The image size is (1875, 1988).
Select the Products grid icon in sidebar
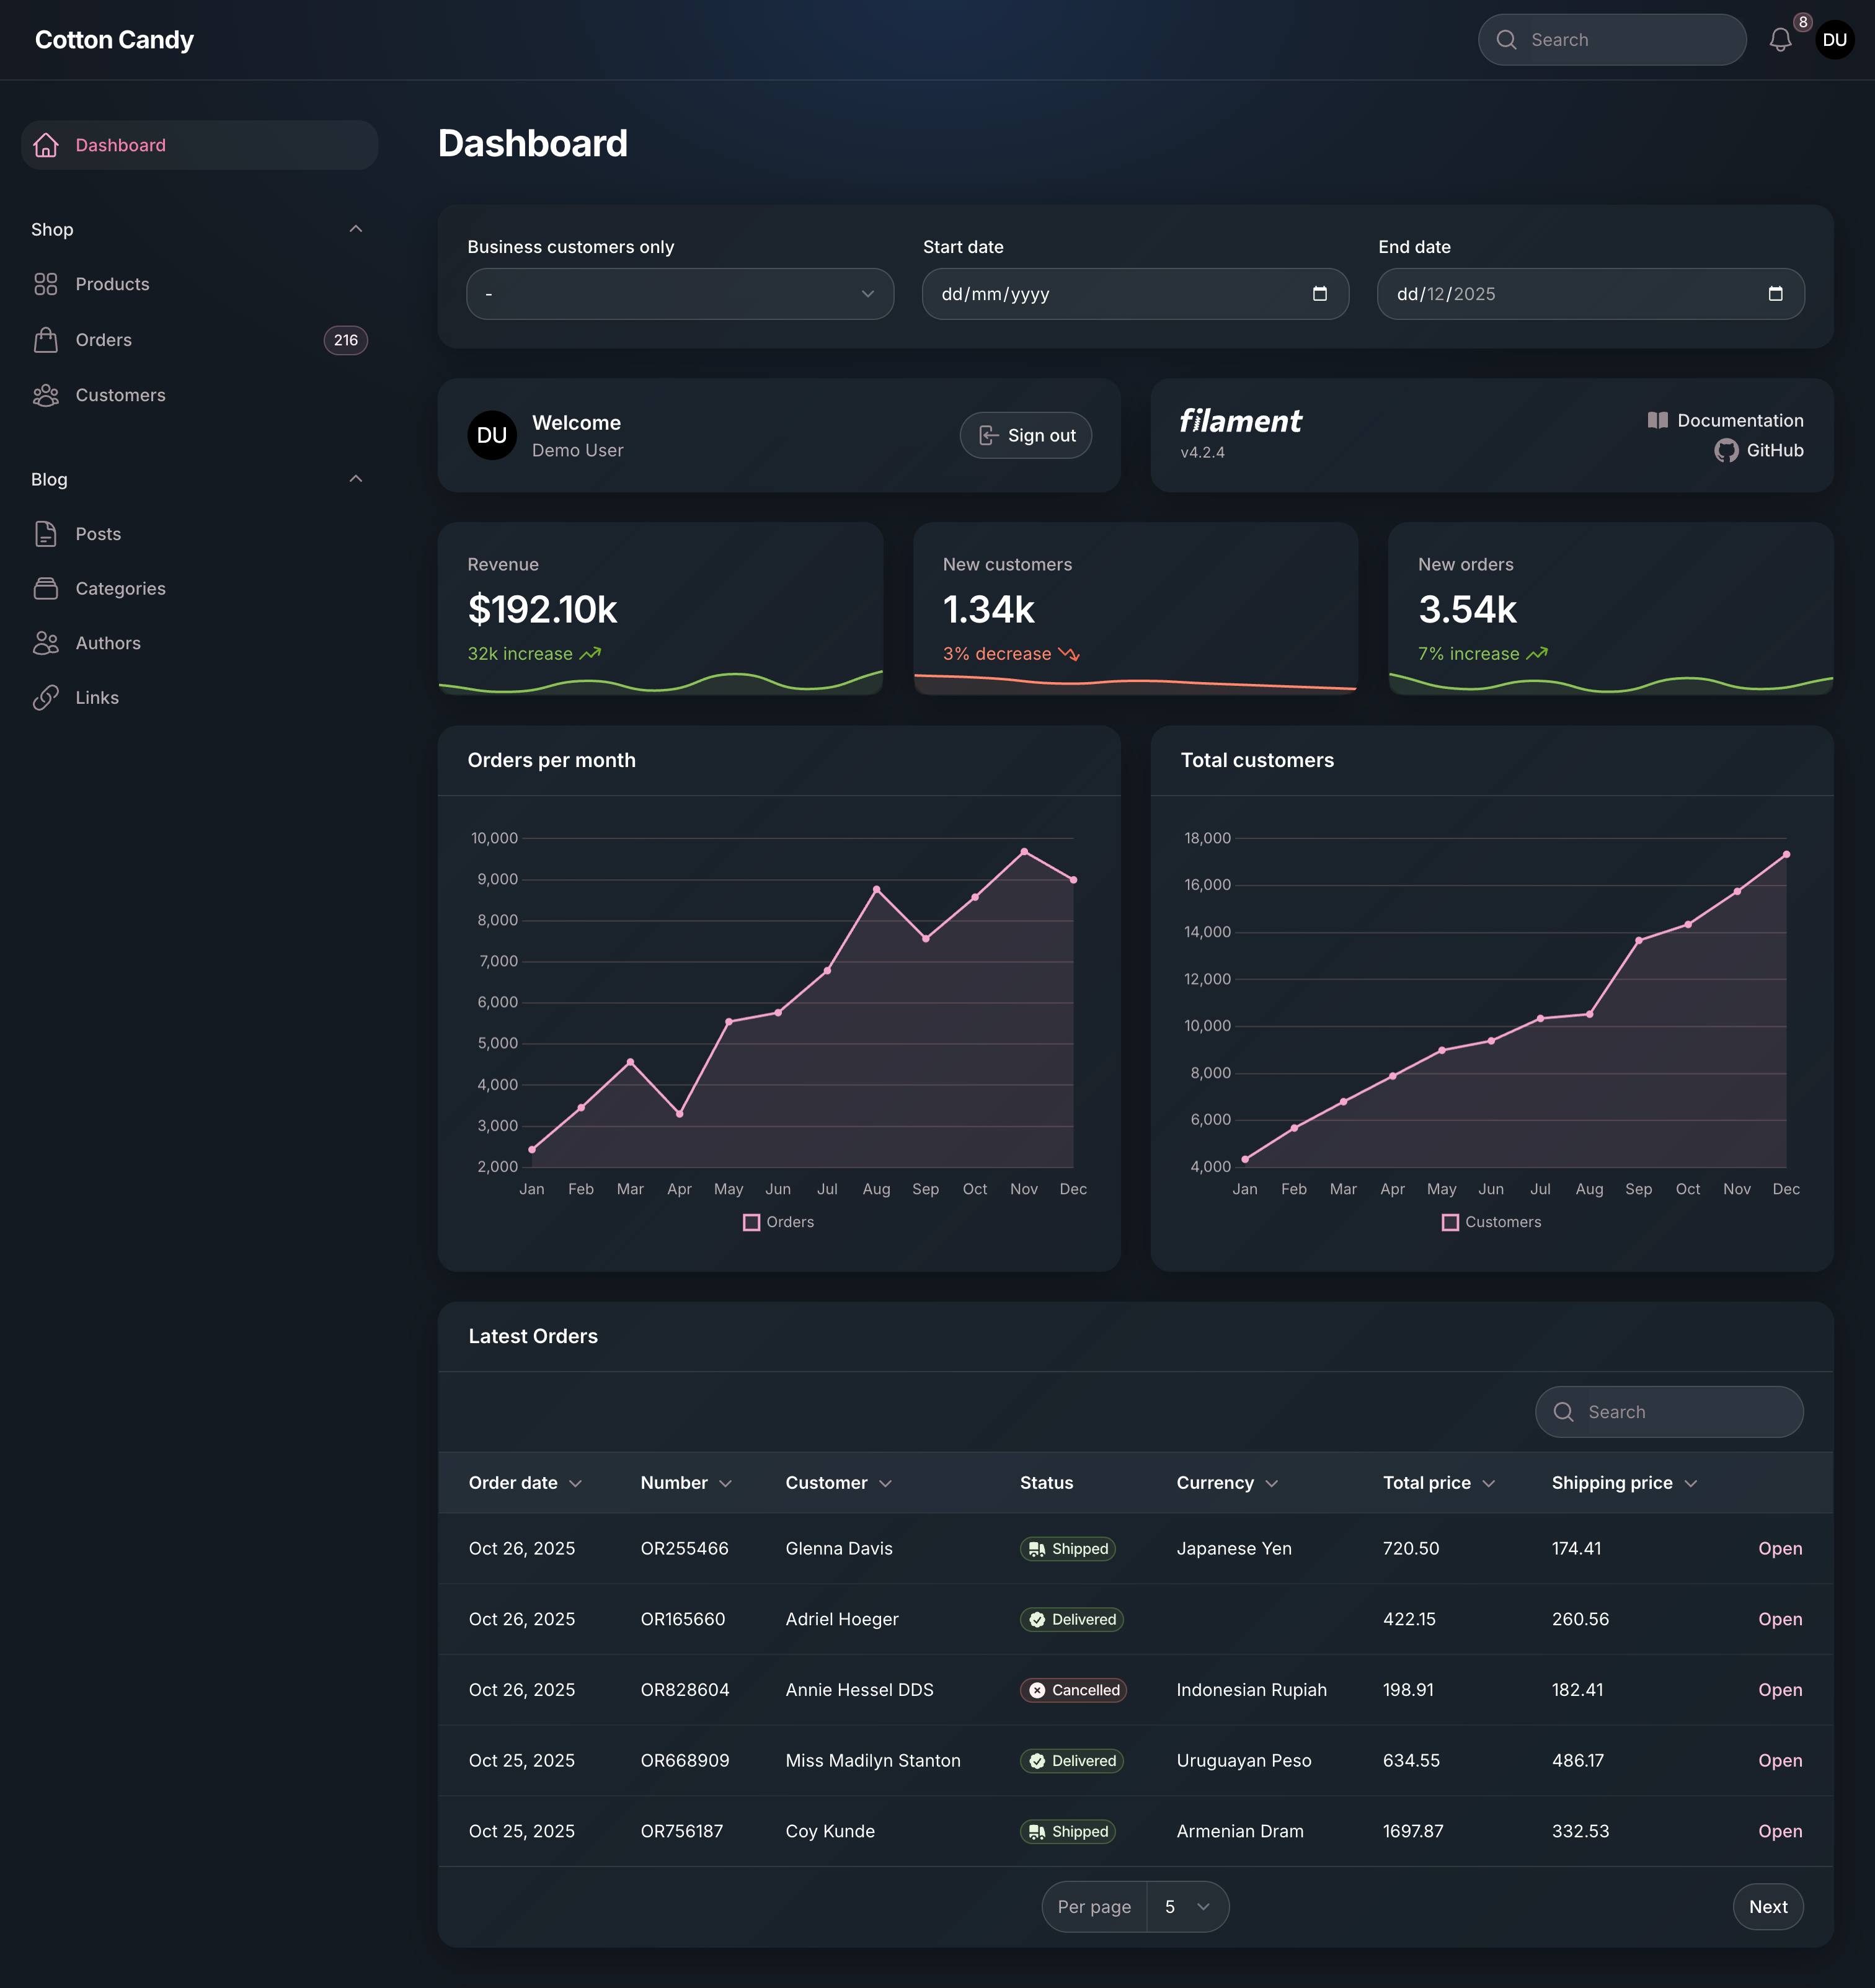click(x=46, y=284)
